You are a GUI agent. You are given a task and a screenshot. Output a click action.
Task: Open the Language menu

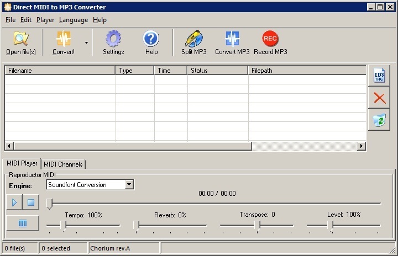tap(73, 20)
